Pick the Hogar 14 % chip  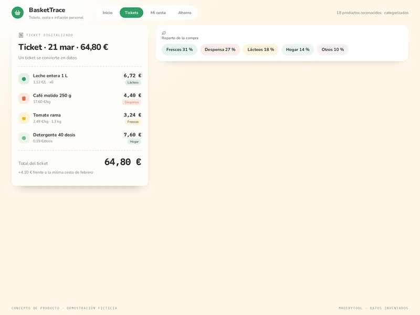pyautogui.click(x=298, y=49)
